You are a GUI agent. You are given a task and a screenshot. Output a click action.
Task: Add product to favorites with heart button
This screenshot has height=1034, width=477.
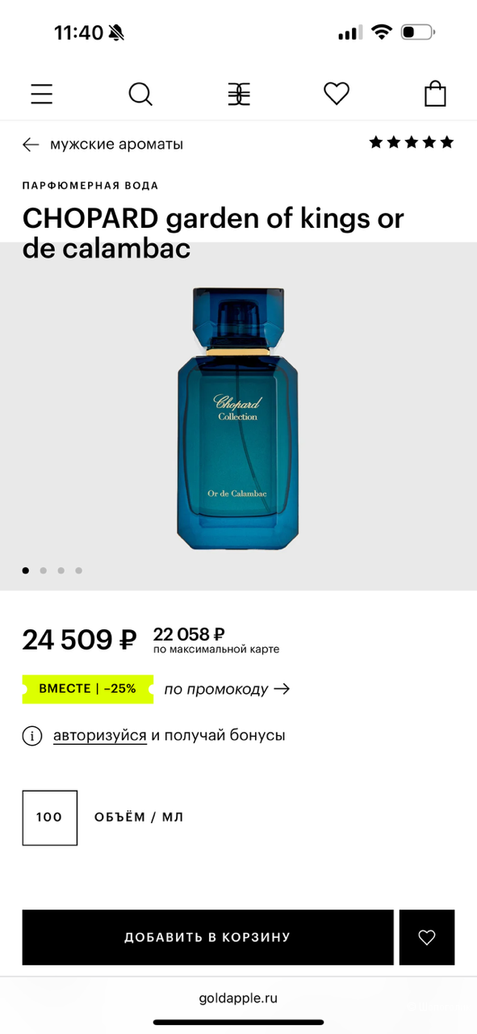click(x=427, y=937)
